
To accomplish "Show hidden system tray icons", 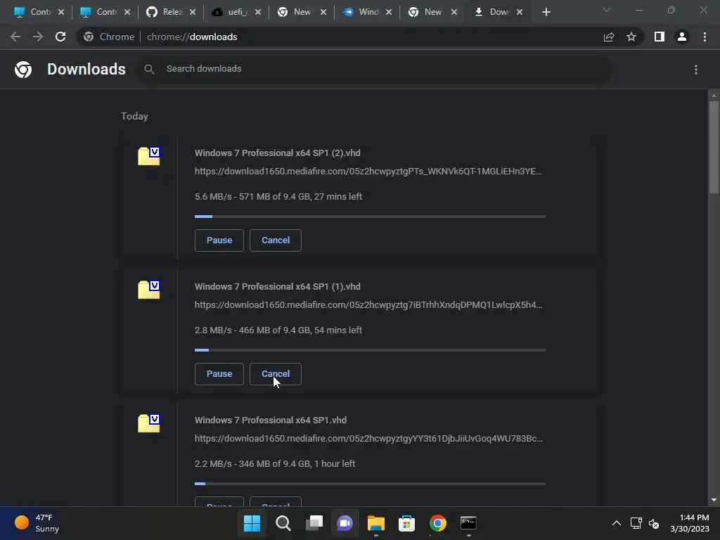I will coord(617,523).
